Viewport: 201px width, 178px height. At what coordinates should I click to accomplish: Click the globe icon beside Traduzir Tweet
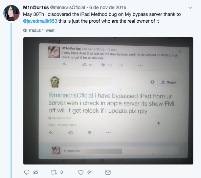25,30
